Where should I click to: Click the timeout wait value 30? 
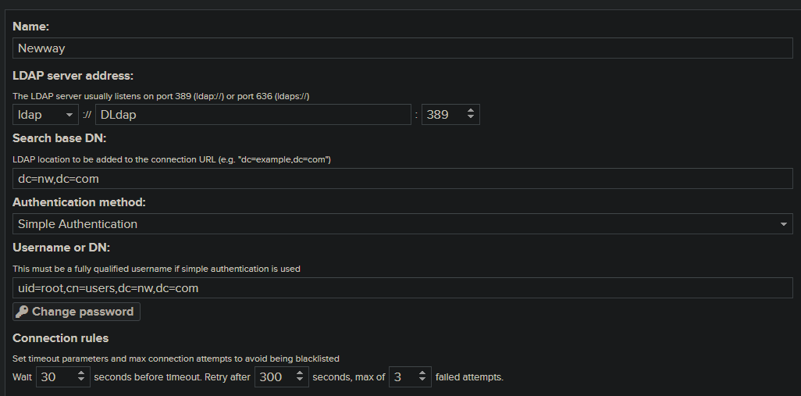coord(55,376)
